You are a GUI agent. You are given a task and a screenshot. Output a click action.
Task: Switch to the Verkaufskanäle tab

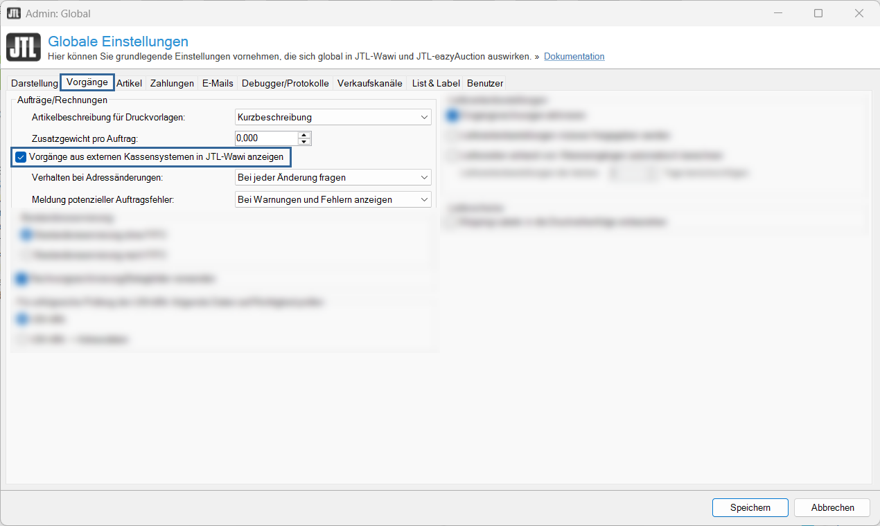coord(369,83)
